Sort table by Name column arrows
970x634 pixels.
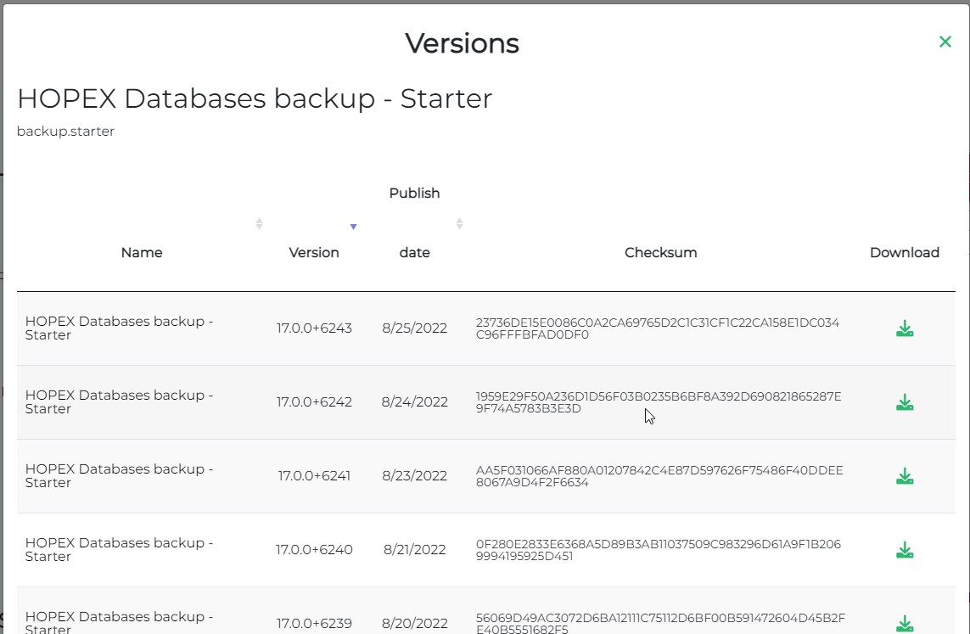(259, 224)
